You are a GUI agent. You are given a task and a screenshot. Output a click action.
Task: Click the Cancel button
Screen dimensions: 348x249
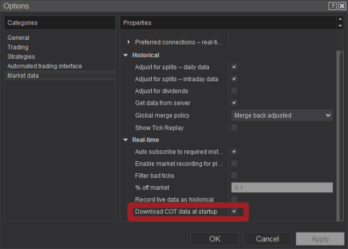tap(268, 239)
